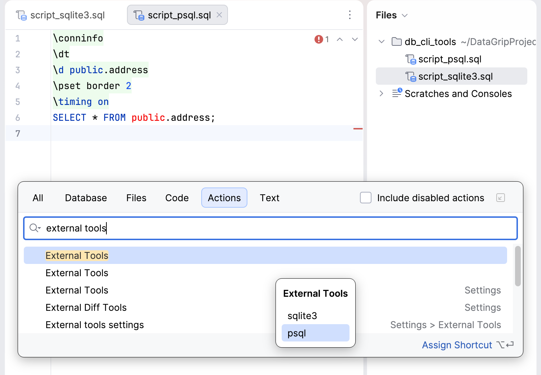
Task: Go to the next highlighted error arrow
Action: tap(355, 39)
